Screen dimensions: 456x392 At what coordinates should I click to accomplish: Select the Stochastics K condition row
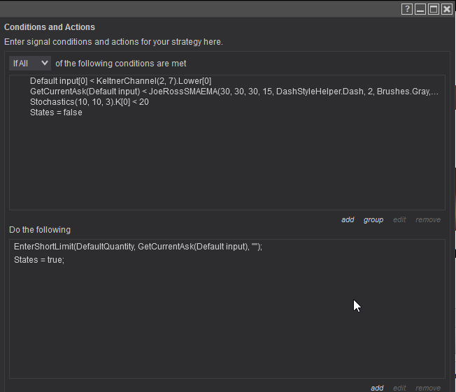pos(89,102)
